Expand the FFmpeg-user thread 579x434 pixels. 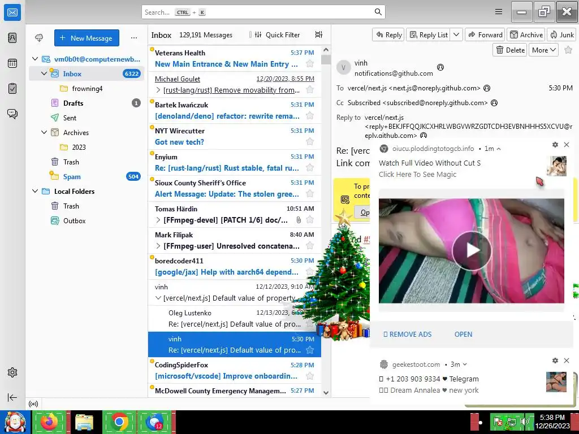tap(158, 246)
